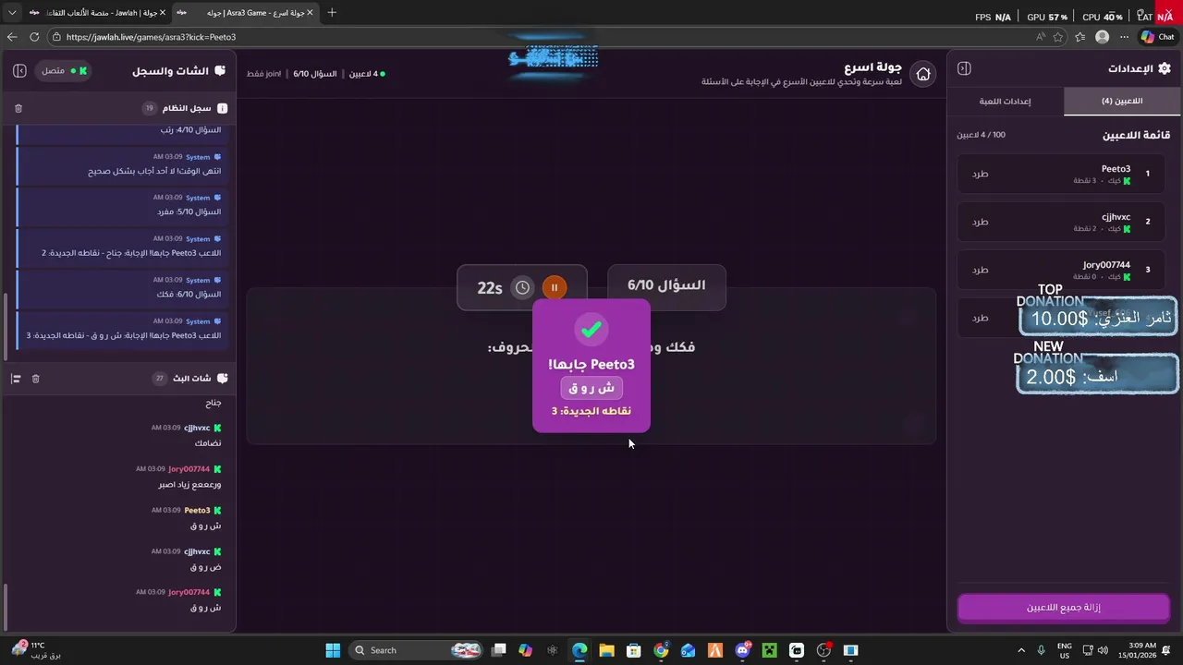The image size is (1183, 665).
Task: Open Google Chrome from the taskbar
Action: [x=661, y=650]
